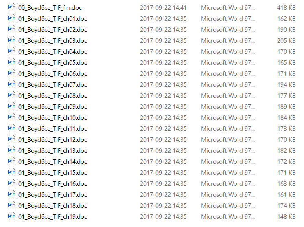Select file 01_Boyd6ce_TIF_ch10.doc by name
The height and width of the screenshot is (227, 304).
click(x=52, y=118)
